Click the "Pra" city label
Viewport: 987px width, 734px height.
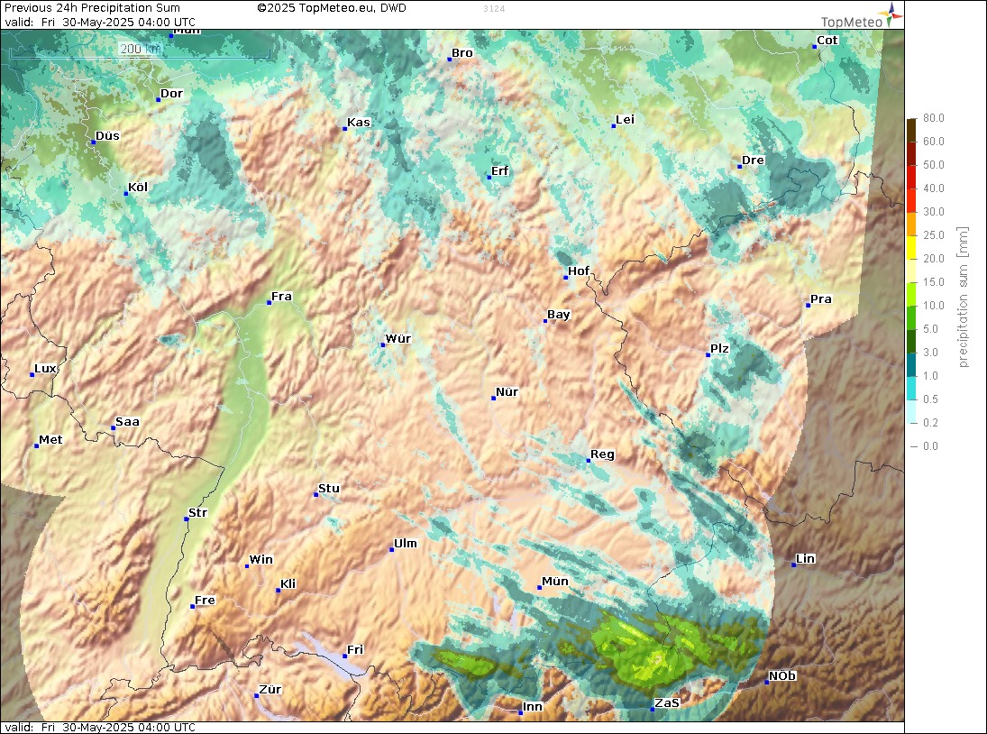[x=821, y=299]
